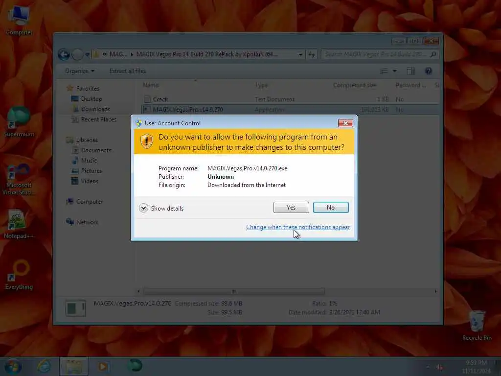Viewport: 501px width, 376px height.
Task: Open Recycle Bin desktop icon
Action: pyautogui.click(x=477, y=326)
